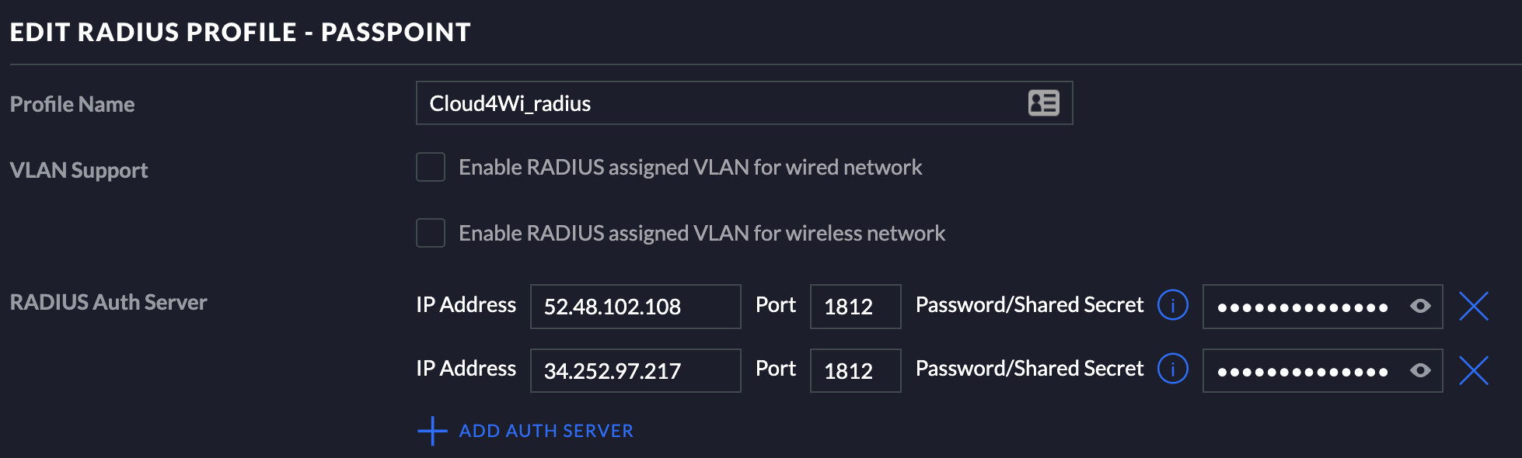Screen dimensions: 1522x458
Task: Reveal the shared secret for server 34.252.97.217
Action: (x=1420, y=370)
